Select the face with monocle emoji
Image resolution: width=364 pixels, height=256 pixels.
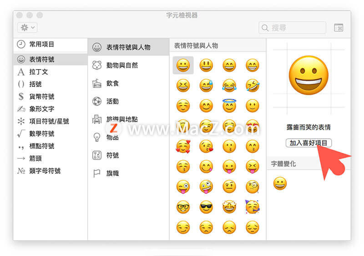(253, 187)
